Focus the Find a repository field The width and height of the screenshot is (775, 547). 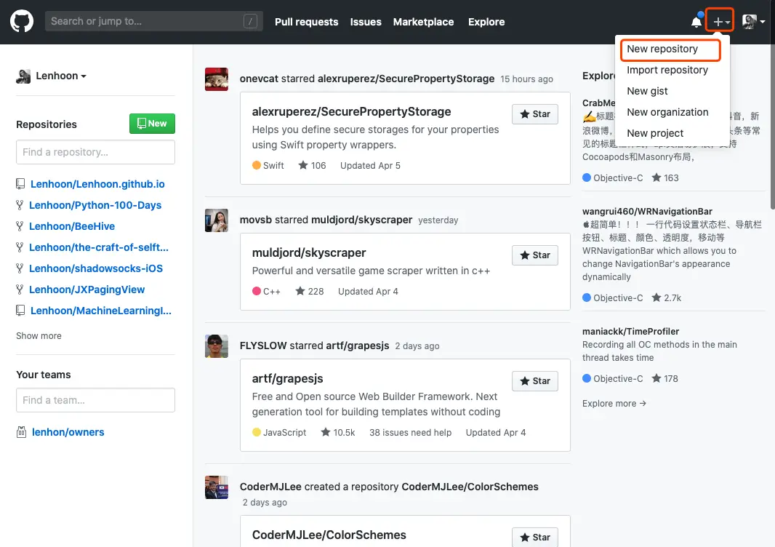(x=95, y=152)
